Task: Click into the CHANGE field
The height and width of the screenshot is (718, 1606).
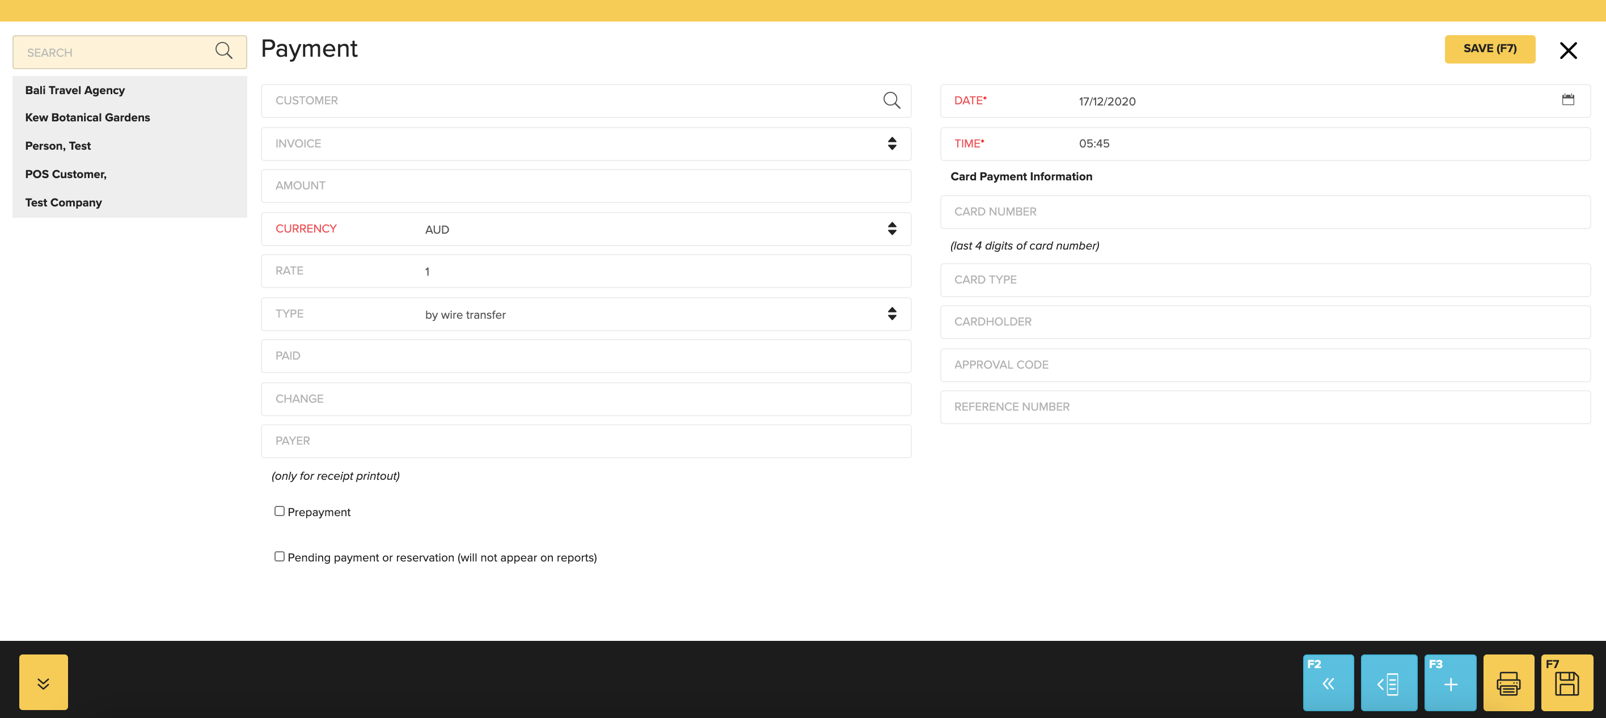Action: [586, 399]
